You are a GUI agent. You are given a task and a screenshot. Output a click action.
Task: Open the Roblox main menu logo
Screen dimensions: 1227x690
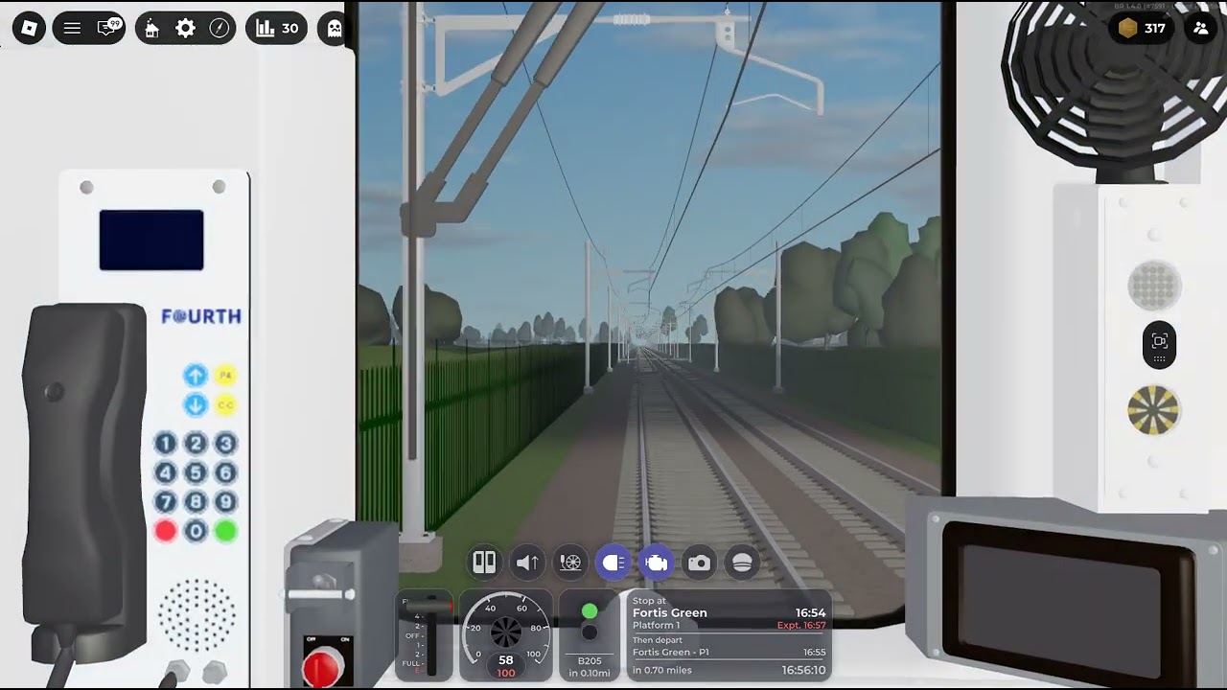[29, 28]
